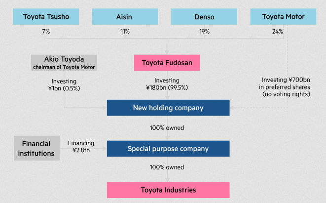Click the 11% stake label
326x203 pixels.
click(125, 32)
